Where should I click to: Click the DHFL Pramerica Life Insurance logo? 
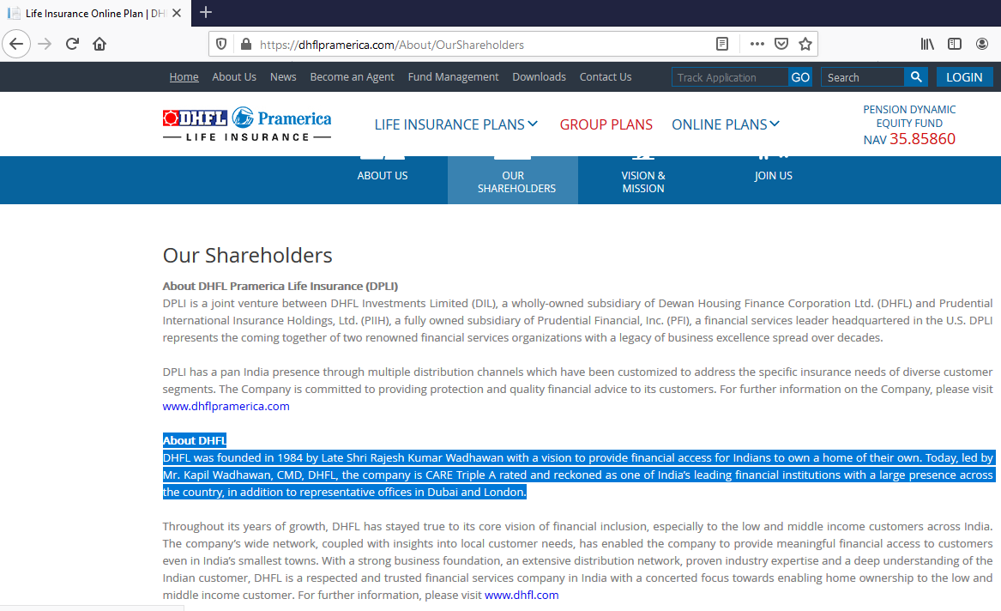[247, 124]
